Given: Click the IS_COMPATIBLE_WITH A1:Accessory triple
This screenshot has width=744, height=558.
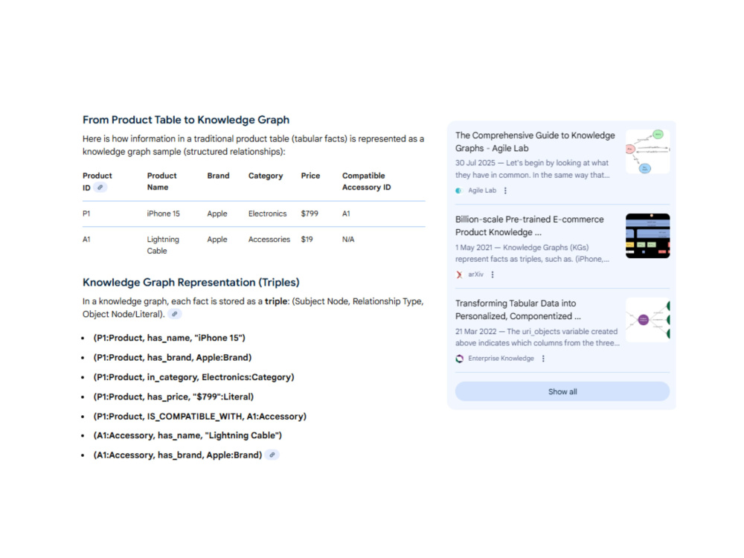Looking at the screenshot, I should 199,416.
